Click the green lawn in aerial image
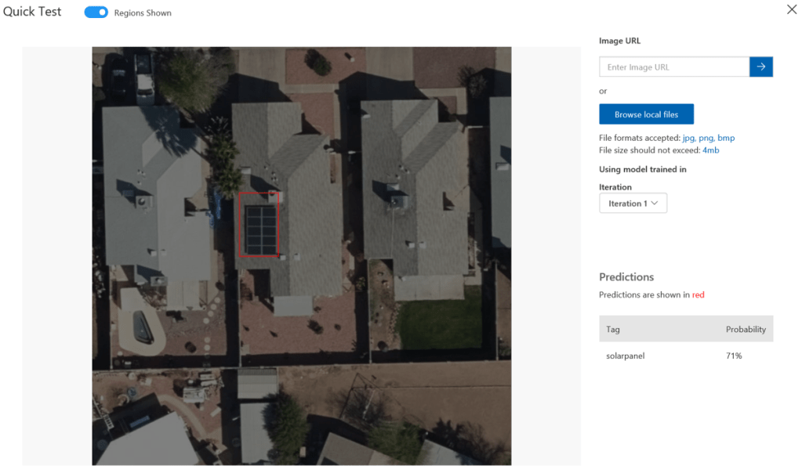 tap(439, 327)
